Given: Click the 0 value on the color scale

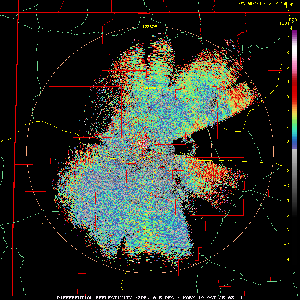Looking at the screenshot, I should (288, 141).
